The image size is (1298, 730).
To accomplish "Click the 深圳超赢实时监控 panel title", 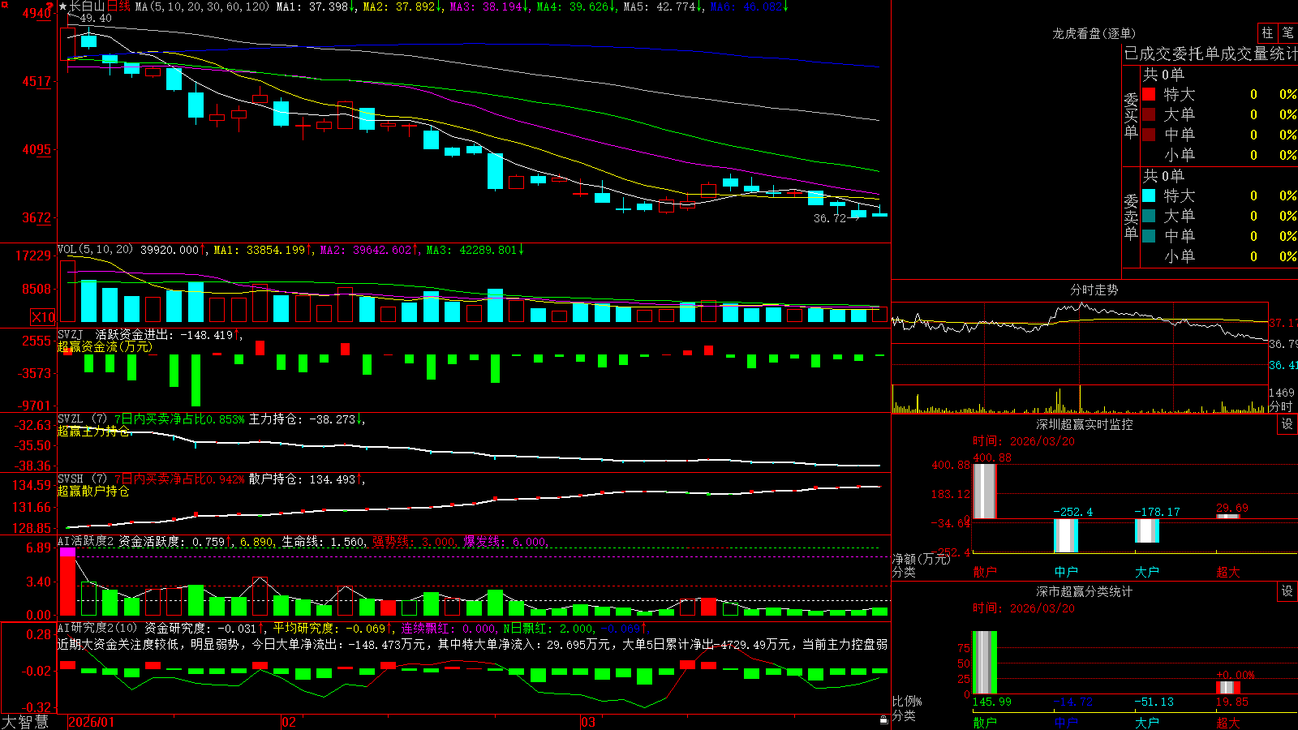I will [1085, 424].
